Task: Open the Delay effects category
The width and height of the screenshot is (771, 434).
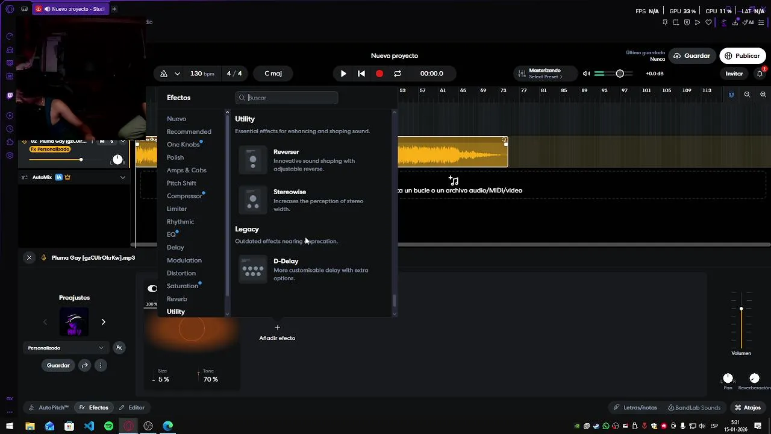Action: click(175, 247)
